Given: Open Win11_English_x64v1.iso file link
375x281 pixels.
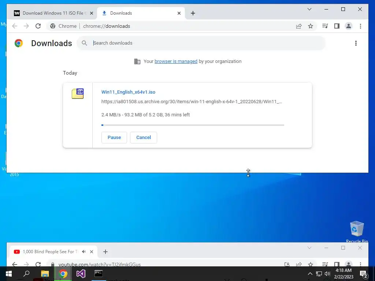Looking at the screenshot, I should point(128,92).
